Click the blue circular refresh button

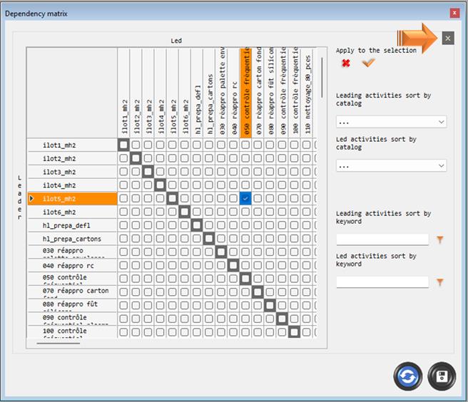click(407, 376)
